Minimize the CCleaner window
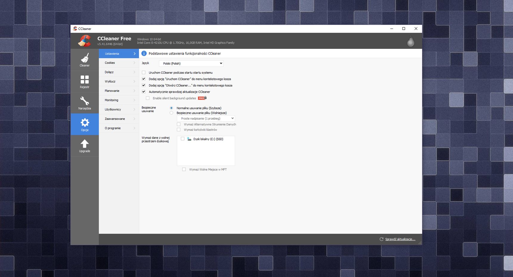Viewport: 513px width, 277px height. coord(392,29)
